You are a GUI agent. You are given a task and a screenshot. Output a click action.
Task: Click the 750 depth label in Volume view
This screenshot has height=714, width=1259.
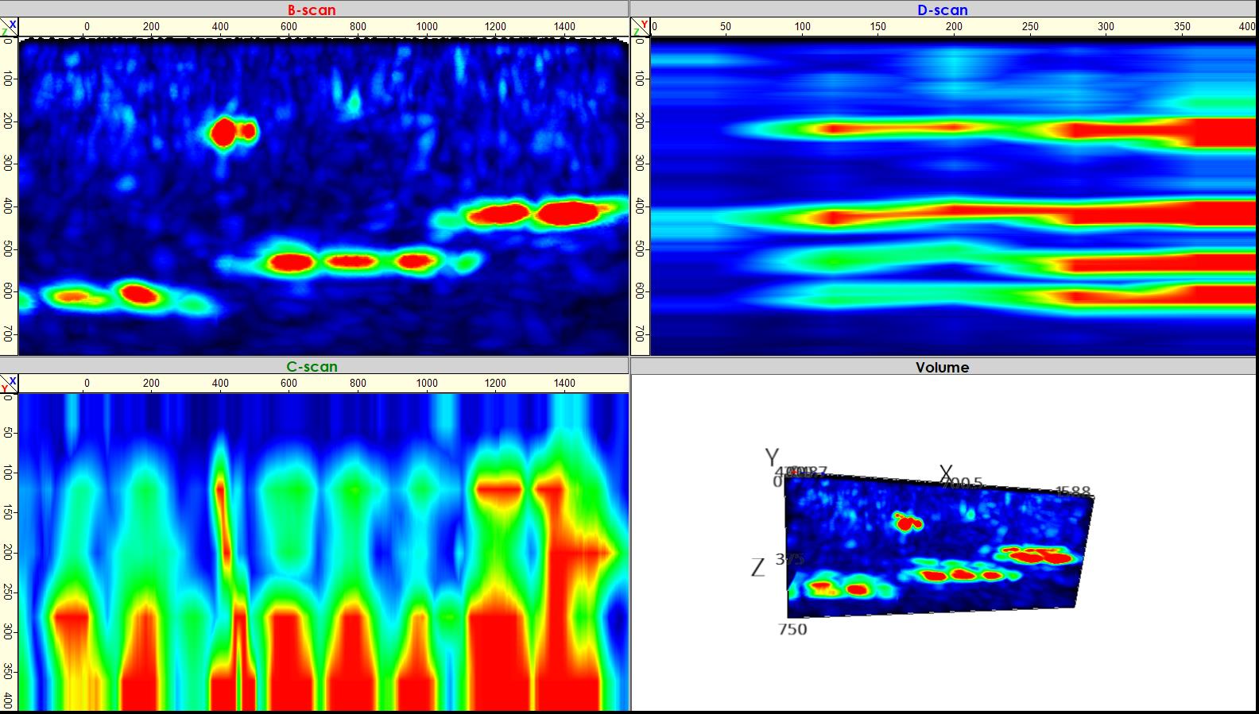792,630
